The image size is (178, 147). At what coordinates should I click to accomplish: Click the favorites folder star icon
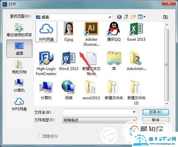click(165, 17)
